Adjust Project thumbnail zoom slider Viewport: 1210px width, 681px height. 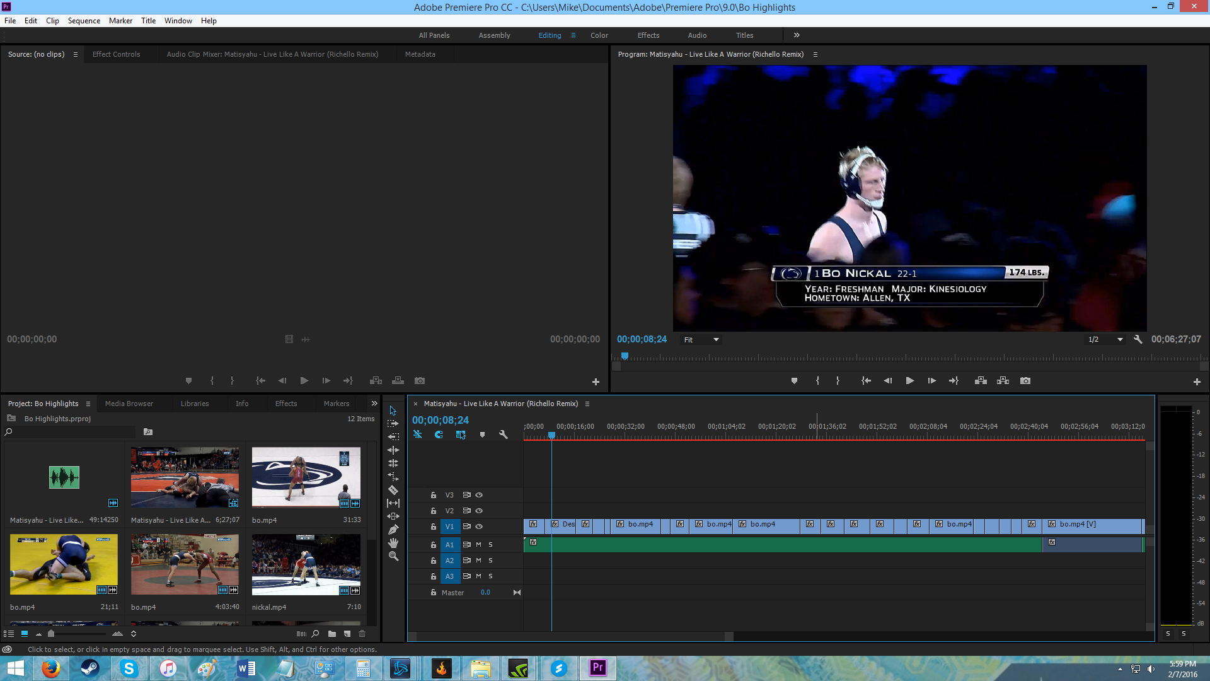pos(51,634)
